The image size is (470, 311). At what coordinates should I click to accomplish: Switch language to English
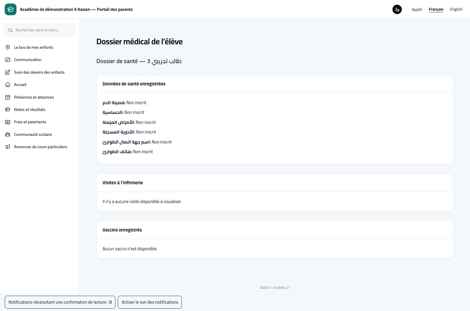click(456, 9)
